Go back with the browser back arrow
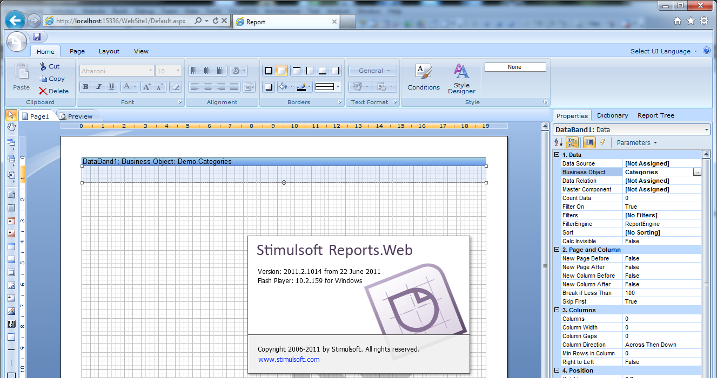Image resolution: width=717 pixels, height=378 pixels. pos(16,21)
